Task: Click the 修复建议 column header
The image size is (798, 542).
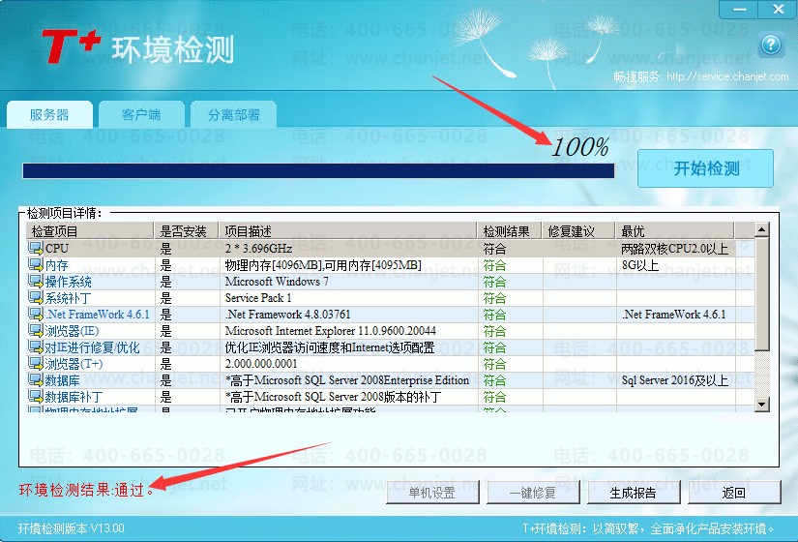Action: pyautogui.click(x=578, y=231)
